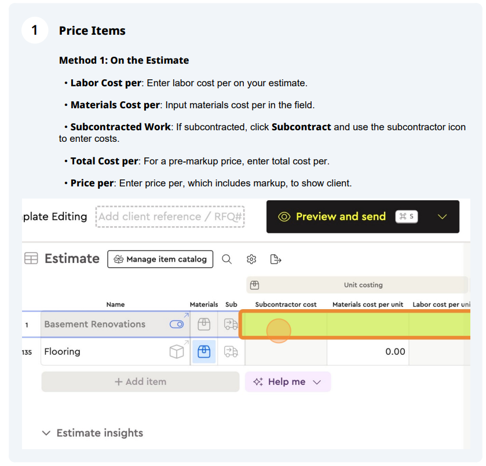Toggle the Basement Renovations switch
The height and width of the screenshot is (466, 486).
click(177, 324)
